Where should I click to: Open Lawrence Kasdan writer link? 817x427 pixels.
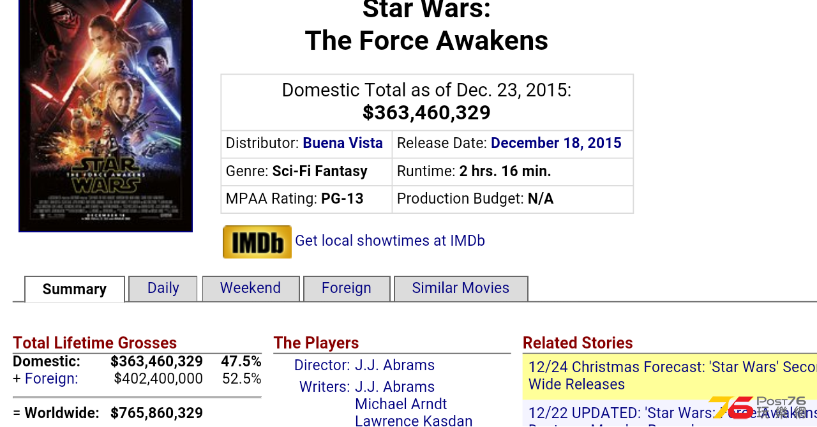coord(414,421)
